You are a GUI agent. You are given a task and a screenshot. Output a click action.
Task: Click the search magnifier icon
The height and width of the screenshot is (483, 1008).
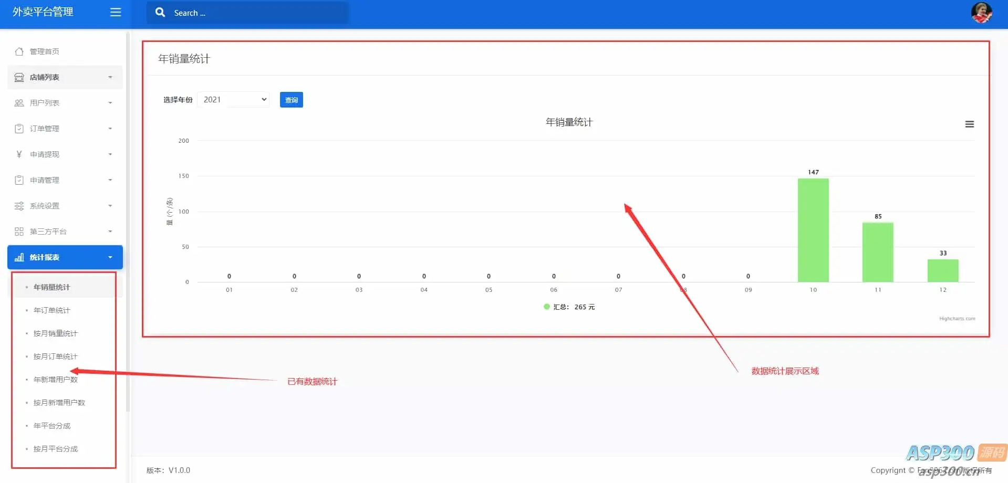tap(160, 12)
